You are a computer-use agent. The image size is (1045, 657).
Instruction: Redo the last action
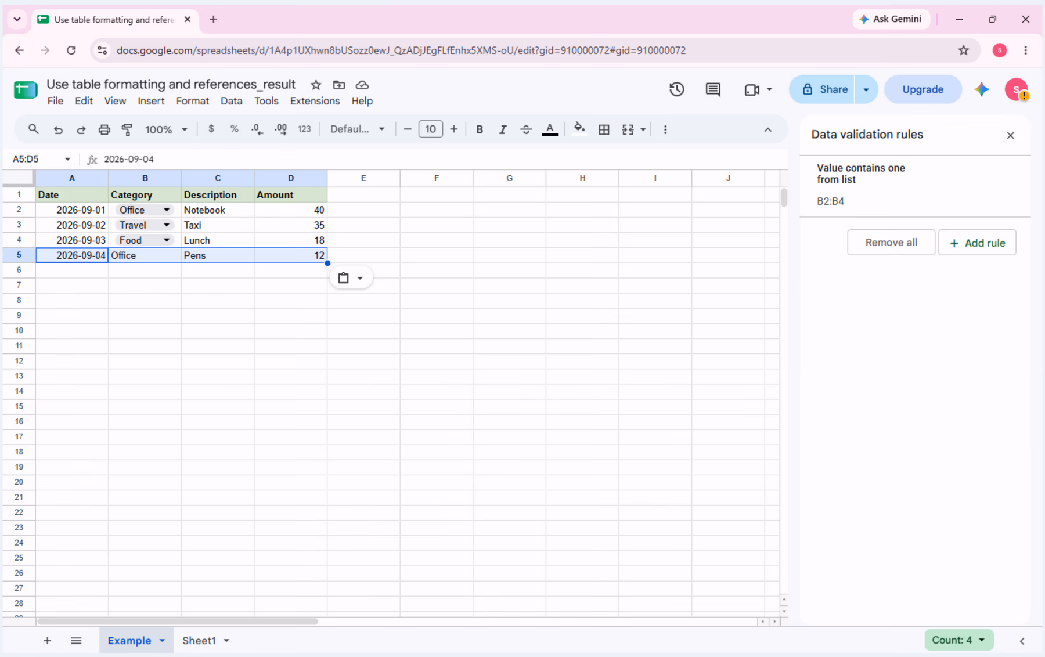81,129
